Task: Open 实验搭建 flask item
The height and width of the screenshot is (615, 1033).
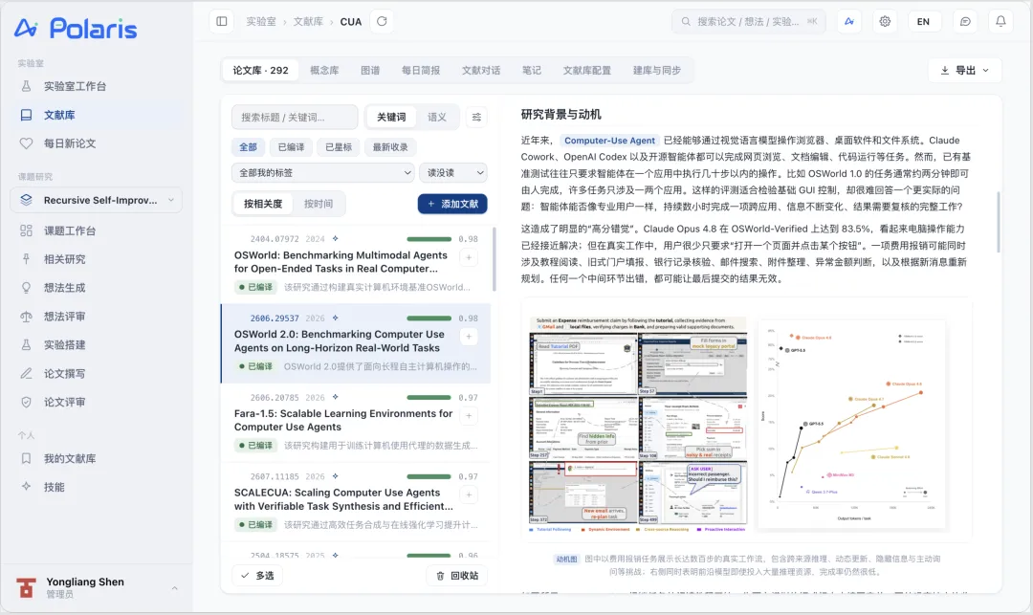Action: click(97, 345)
